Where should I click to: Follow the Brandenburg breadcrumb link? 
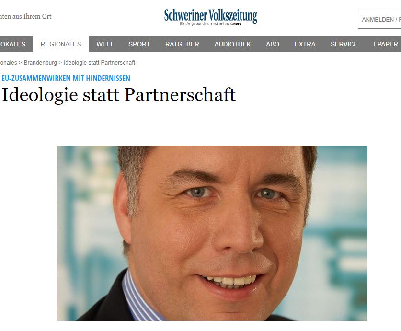(x=40, y=63)
